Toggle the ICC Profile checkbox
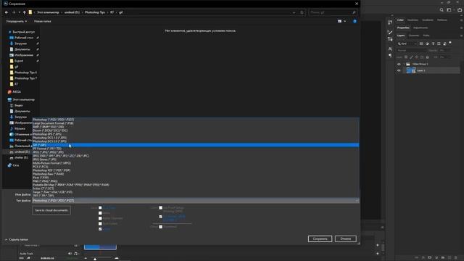464x261 pixels. click(161, 217)
